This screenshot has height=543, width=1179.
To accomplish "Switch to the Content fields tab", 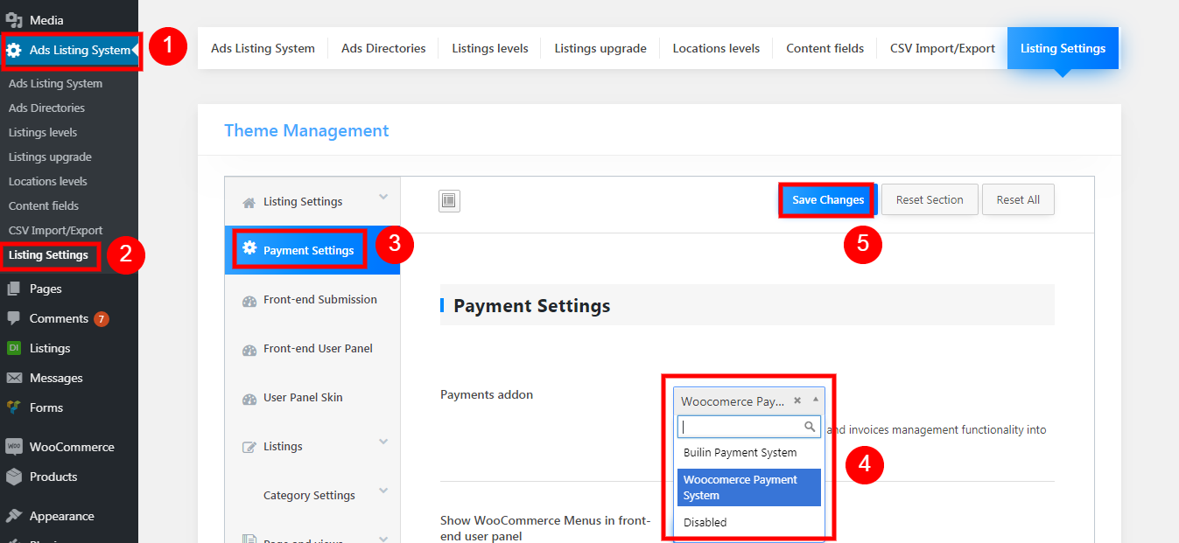I will [825, 48].
